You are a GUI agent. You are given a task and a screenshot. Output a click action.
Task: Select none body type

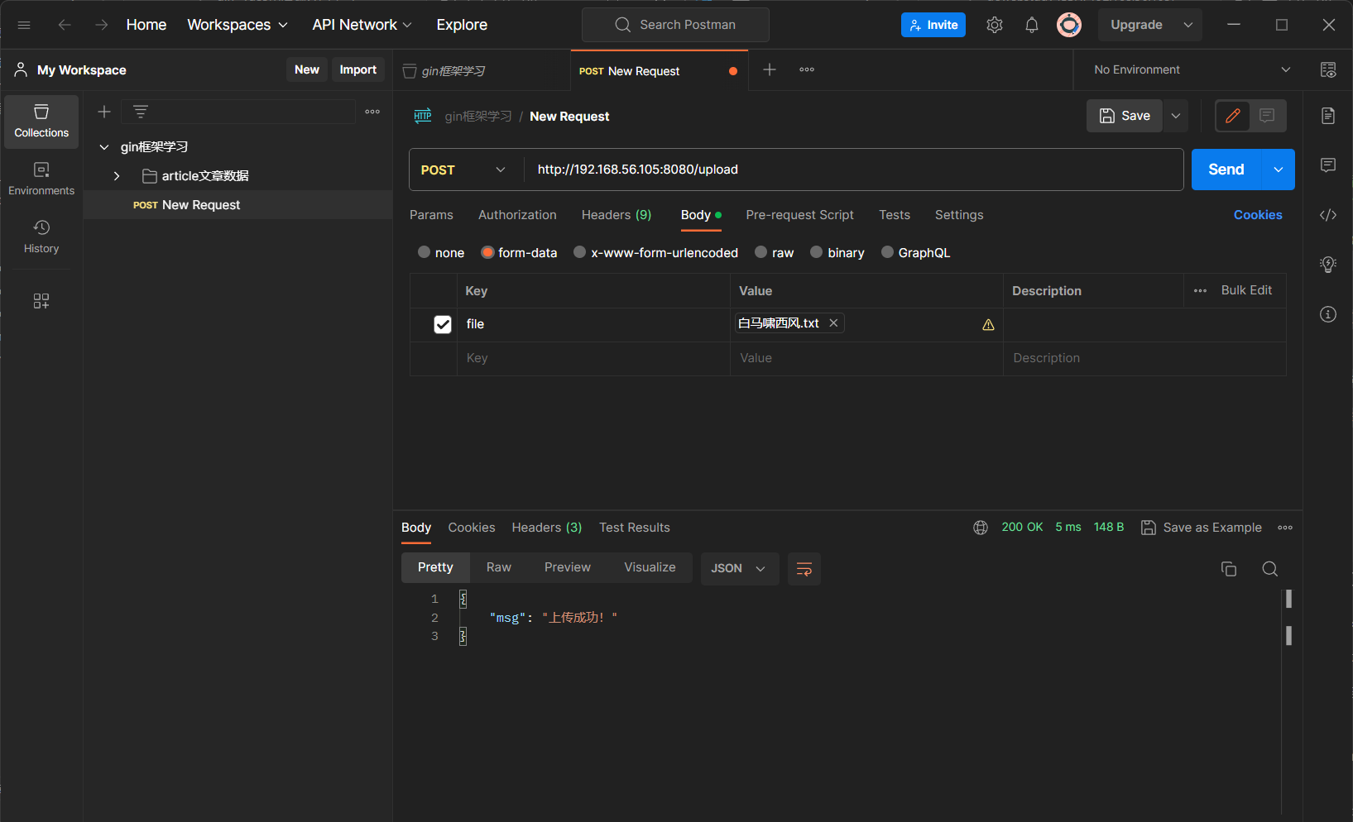[x=425, y=252]
